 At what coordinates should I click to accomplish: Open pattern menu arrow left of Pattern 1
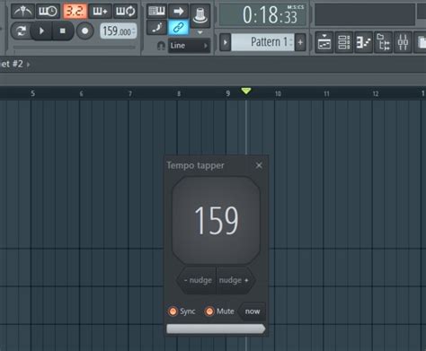[226, 42]
